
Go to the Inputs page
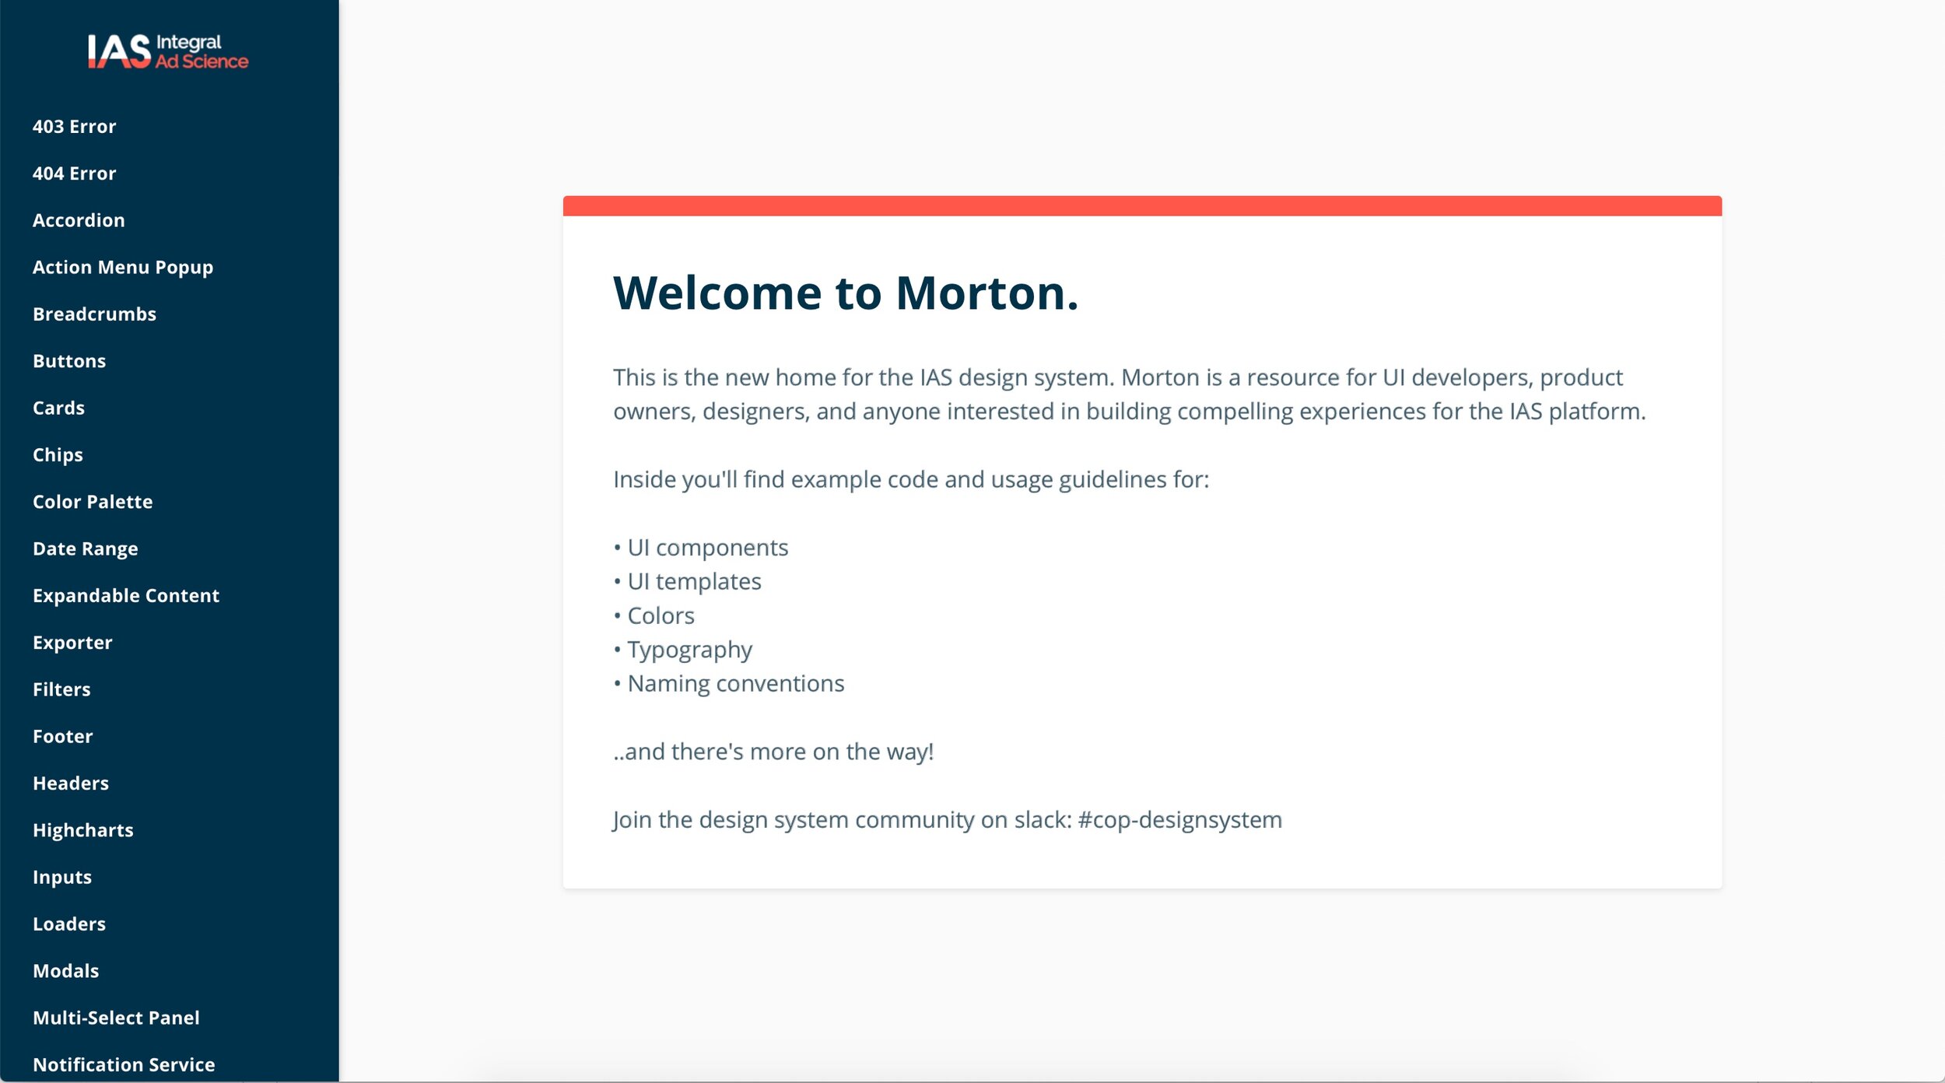coord(62,878)
